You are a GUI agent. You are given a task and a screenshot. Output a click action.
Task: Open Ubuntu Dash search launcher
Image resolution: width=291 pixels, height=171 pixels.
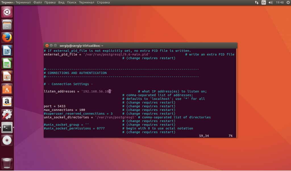(7, 12)
